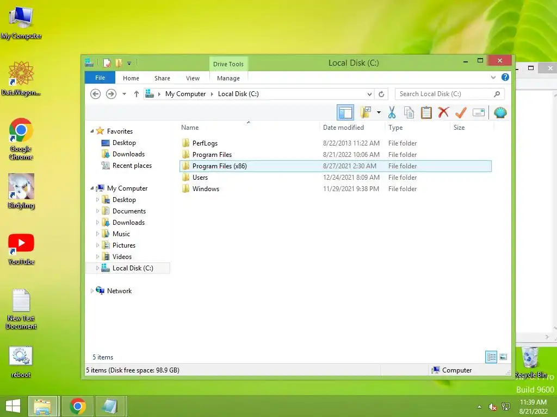The height and width of the screenshot is (417, 557).
Task: Switch to Large icons view at bottom
Action: click(x=503, y=357)
